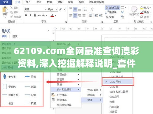The image size is (153, 114).
Task: Justify paragraph text
Action: pyautogui.click(x=84, y=16)
